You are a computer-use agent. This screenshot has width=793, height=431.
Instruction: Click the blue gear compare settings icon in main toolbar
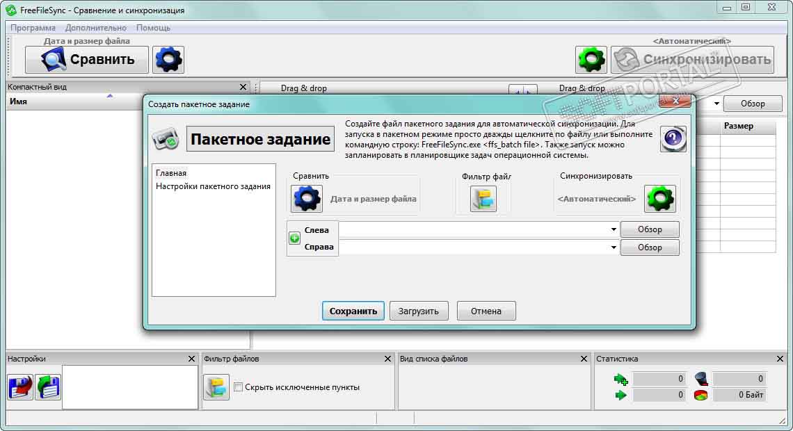coord(168,60)
